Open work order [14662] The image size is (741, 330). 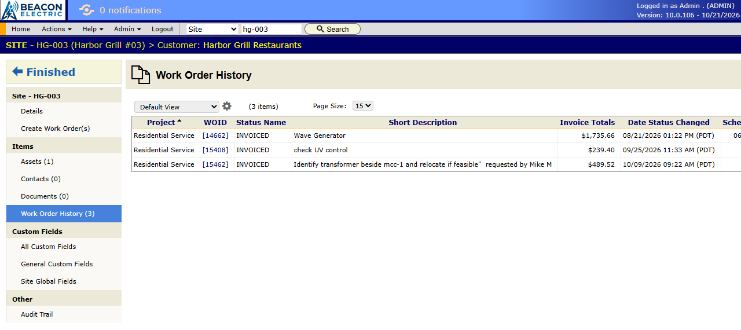(x=215, y=135)
